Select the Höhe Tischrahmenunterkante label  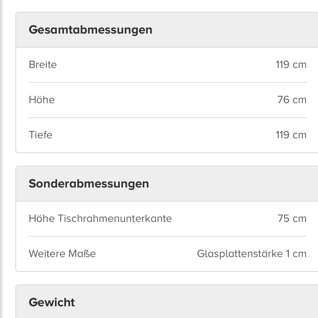click(x=100, y=218)
